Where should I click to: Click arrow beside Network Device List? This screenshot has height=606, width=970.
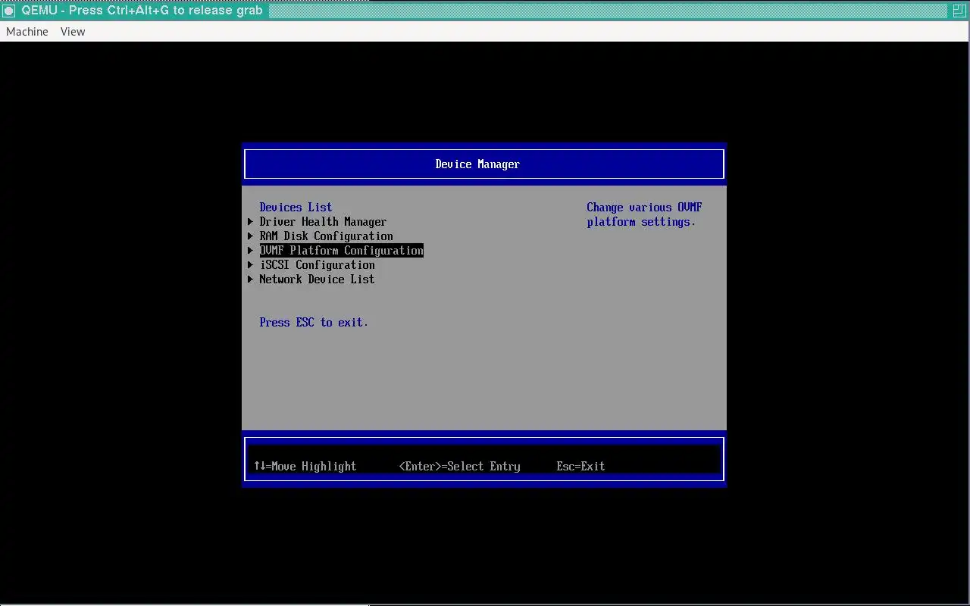click(250, 280)
